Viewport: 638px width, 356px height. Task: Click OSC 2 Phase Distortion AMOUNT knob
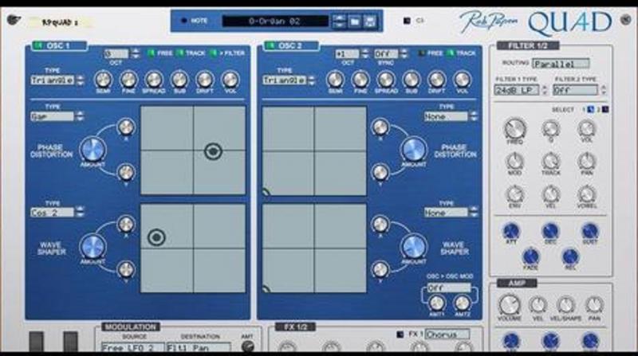click(414, 149)
